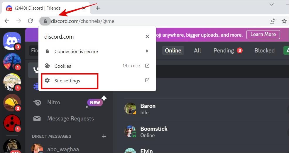Screen dimensions: 289x153
Task: Click the NEW badge beside Nitro
Action: click(95, 102)
